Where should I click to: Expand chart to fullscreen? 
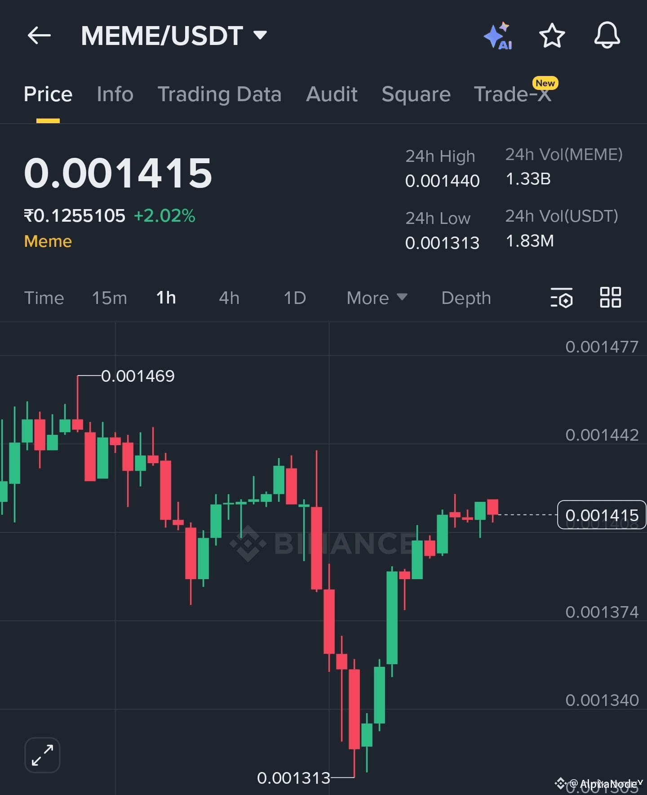point(42,755)
